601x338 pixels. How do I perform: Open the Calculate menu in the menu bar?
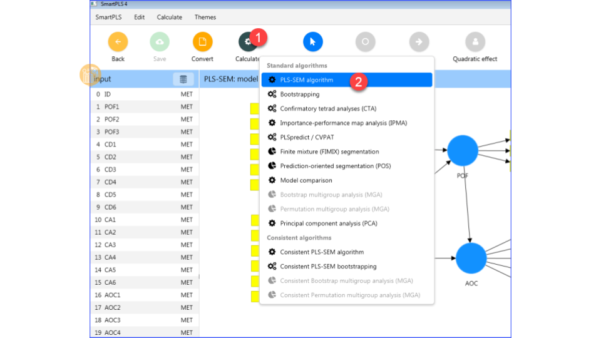click(x=170, y=18)
